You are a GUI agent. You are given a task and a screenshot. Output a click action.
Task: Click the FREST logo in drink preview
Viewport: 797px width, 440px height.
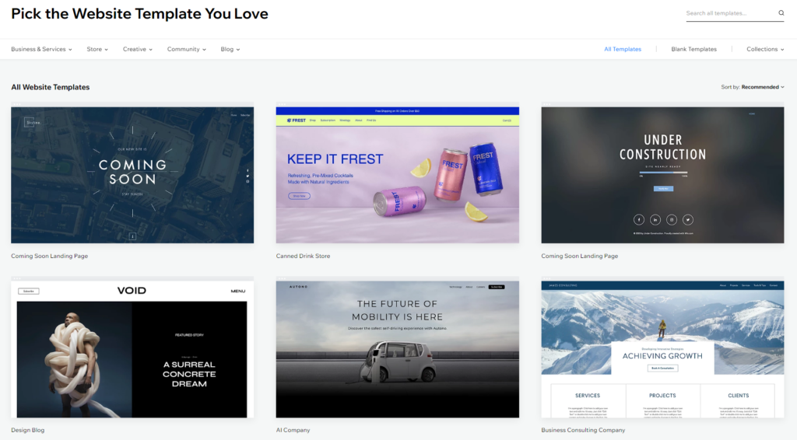tap(296, 120)
